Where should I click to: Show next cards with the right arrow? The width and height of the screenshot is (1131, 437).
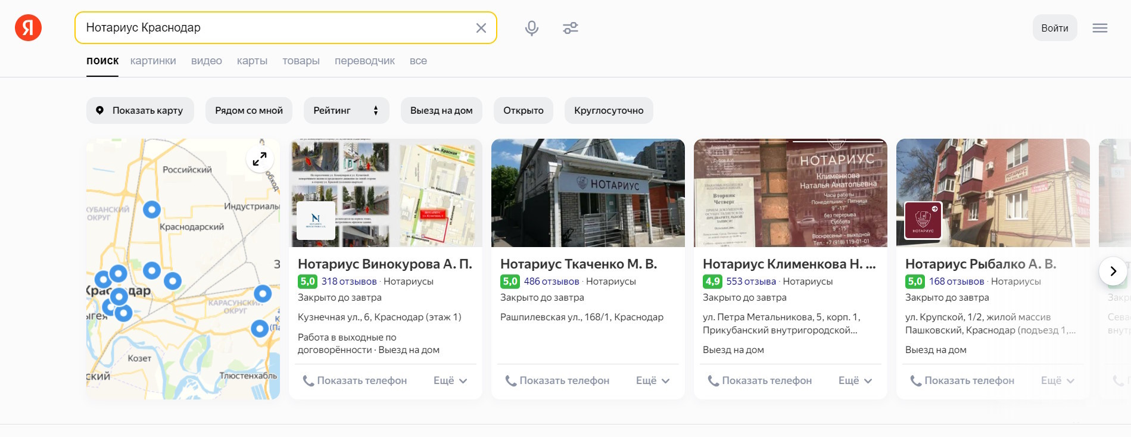1113,271
